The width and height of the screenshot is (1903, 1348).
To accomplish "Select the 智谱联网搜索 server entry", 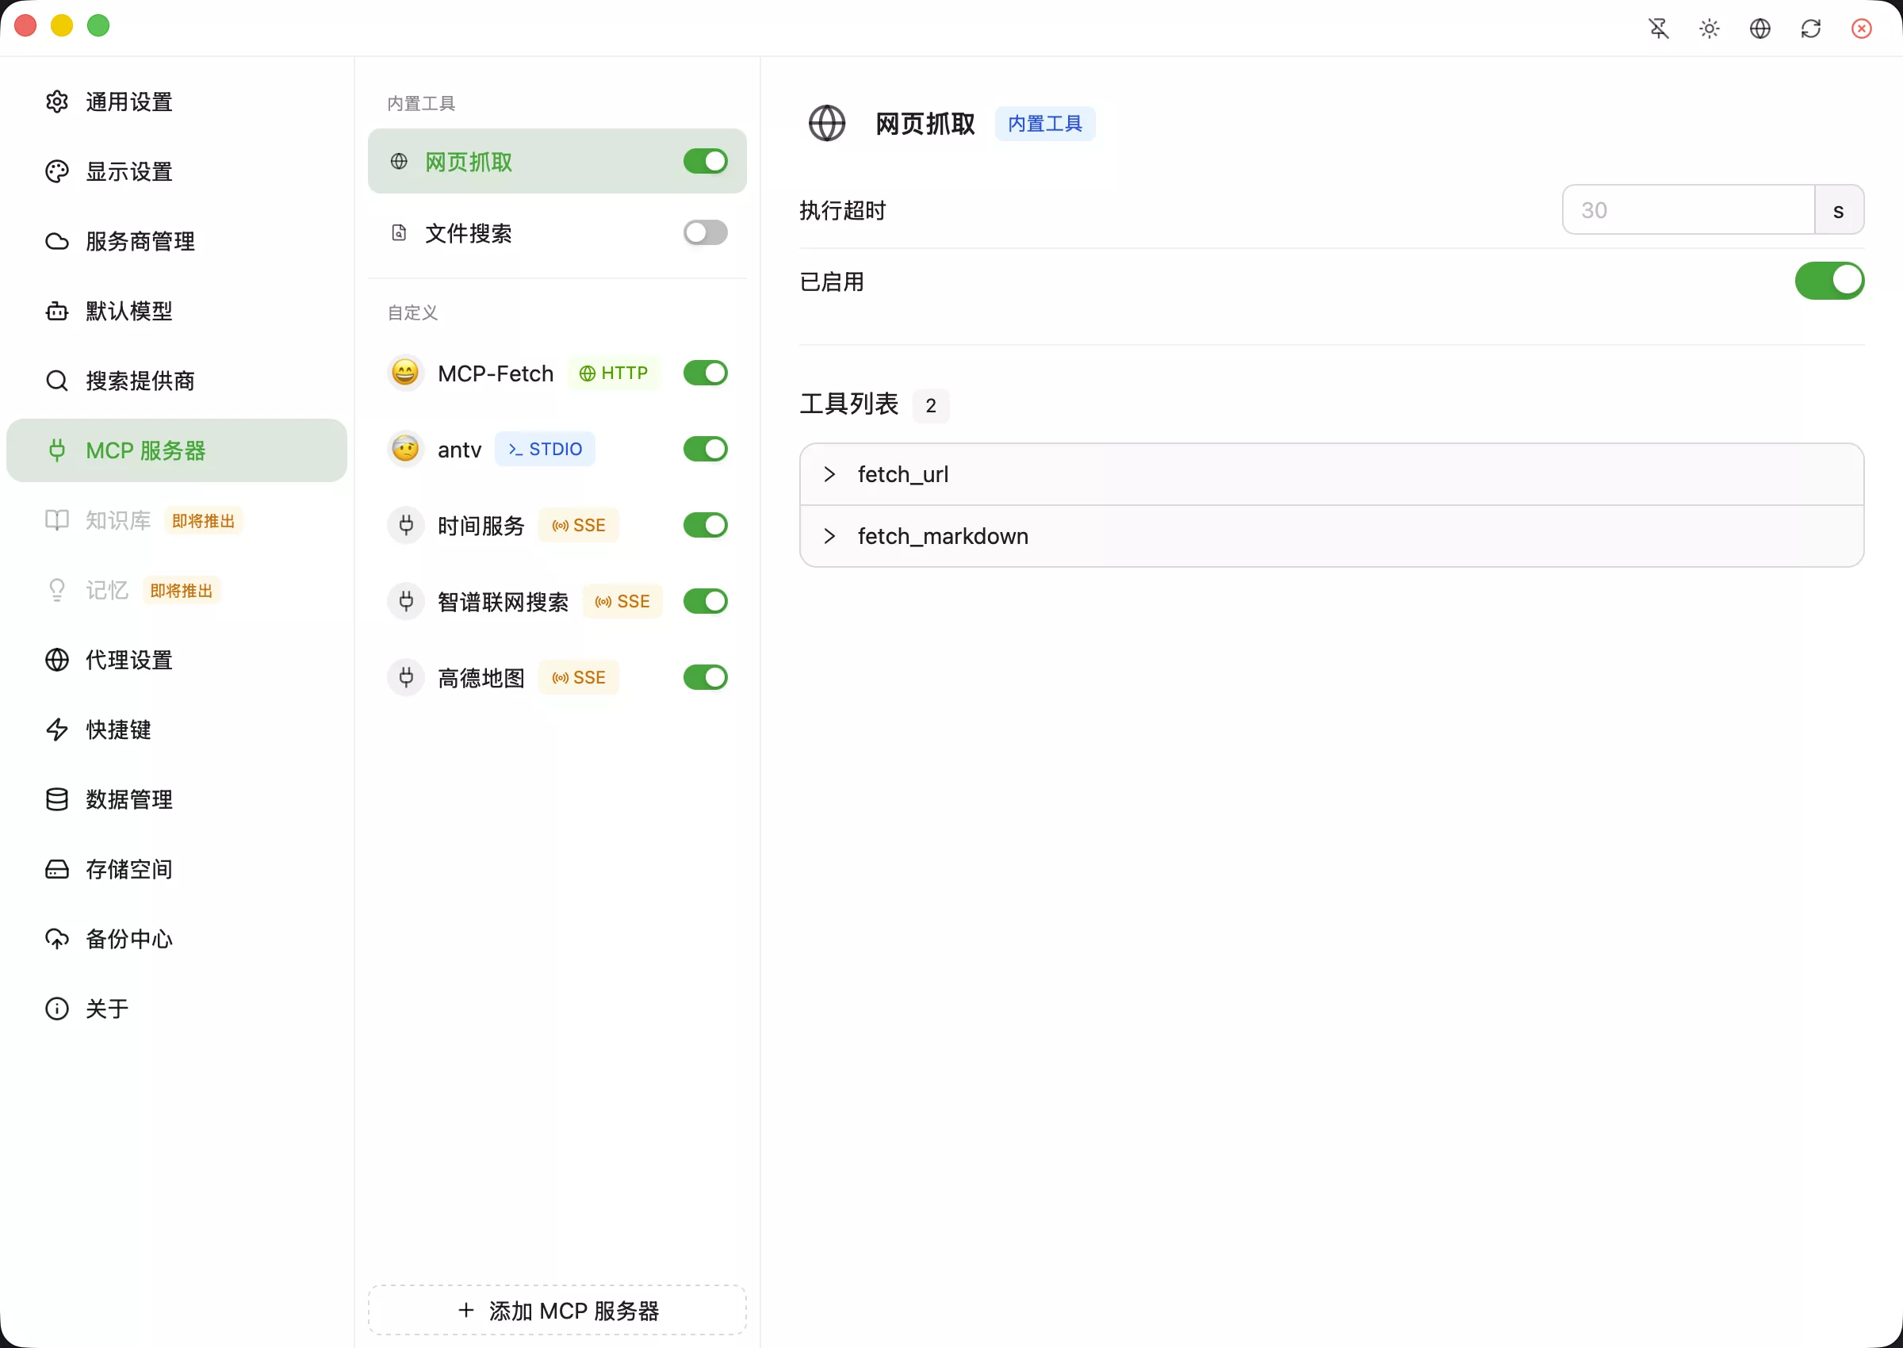I will tap(502, 601).
